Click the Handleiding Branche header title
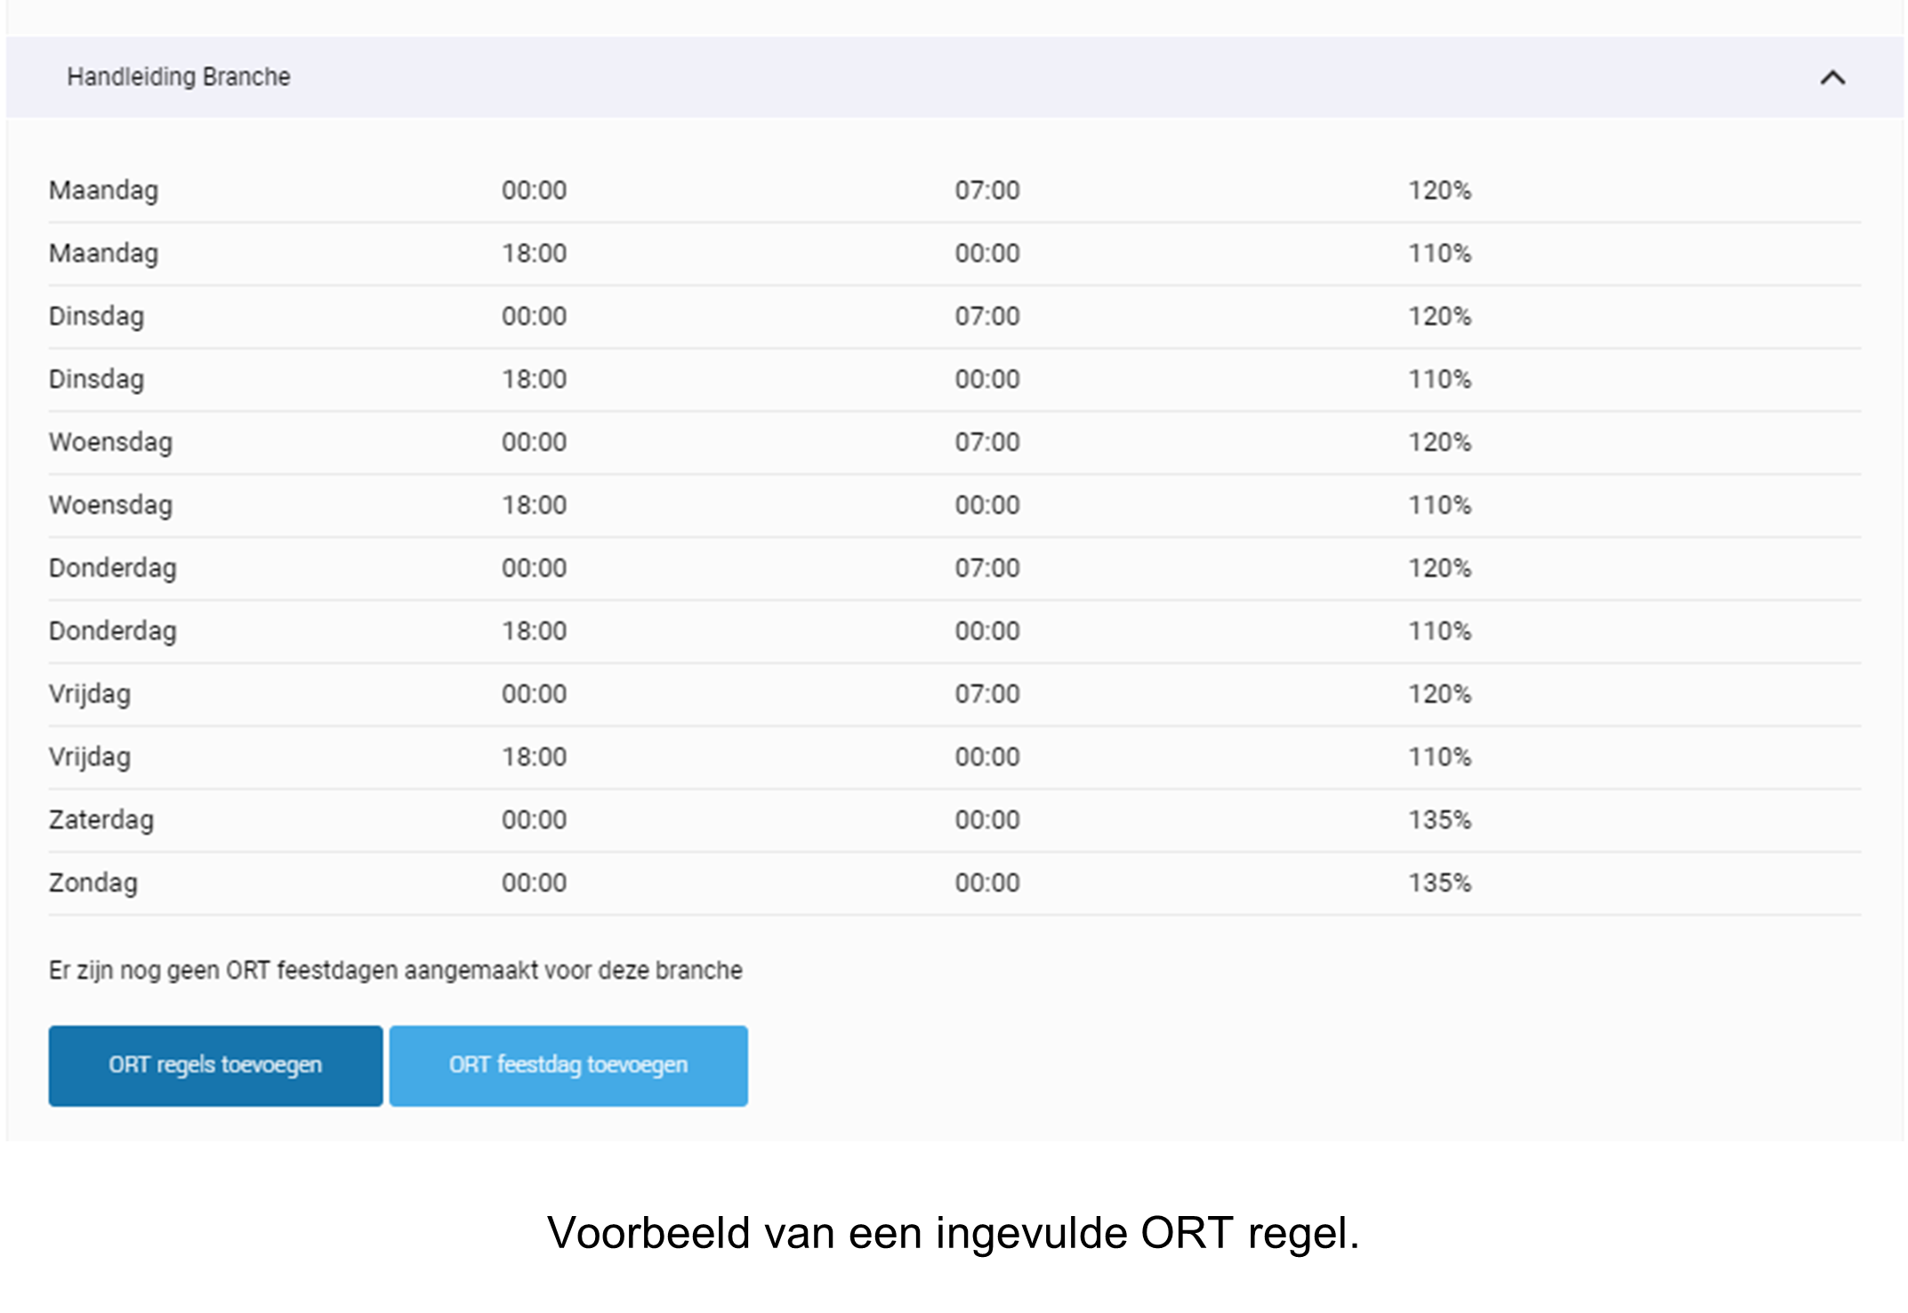1908x1313 pixels. click(x=178, y=77)
